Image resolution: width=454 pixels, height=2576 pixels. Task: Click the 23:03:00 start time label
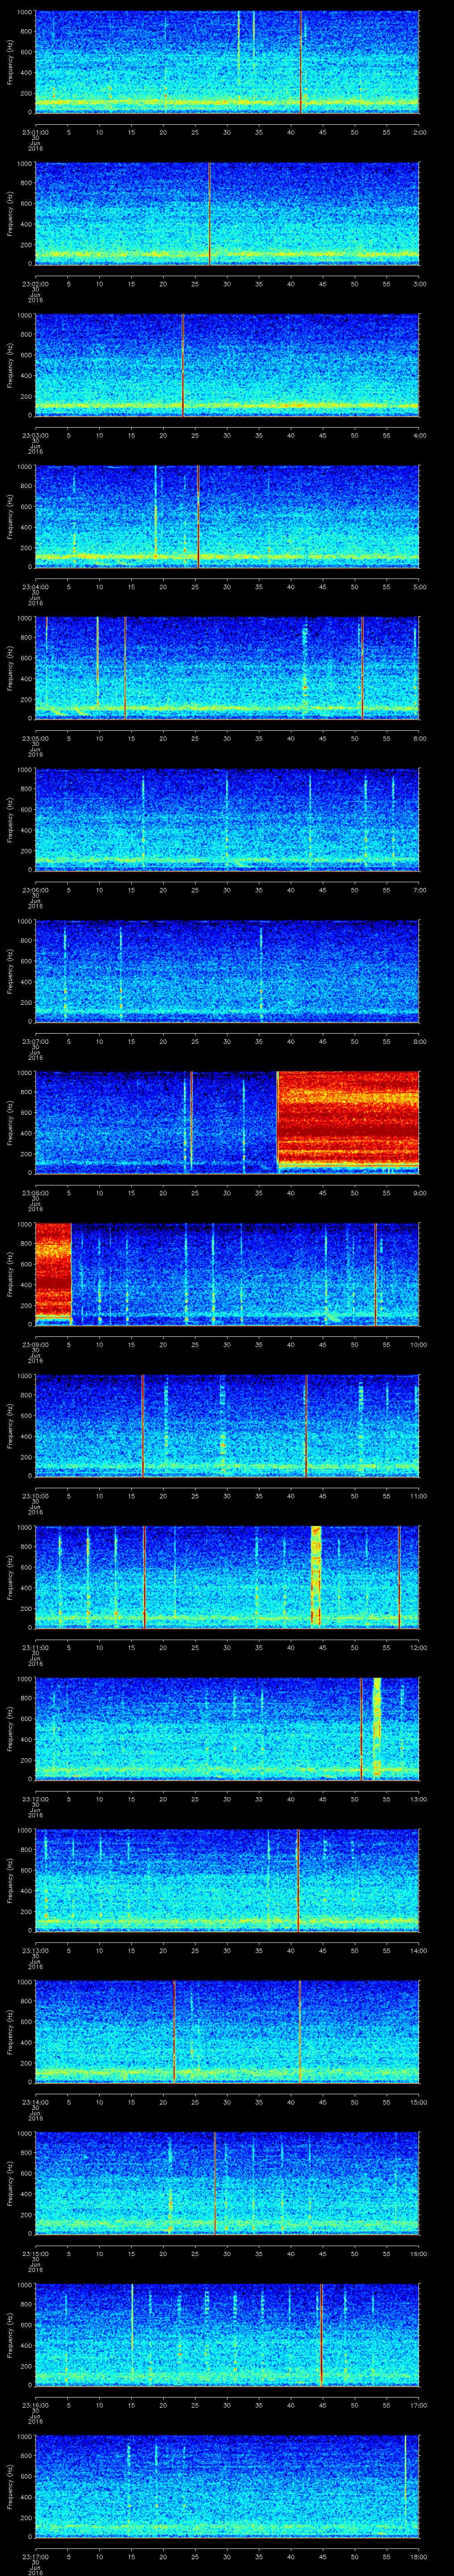[35, 435]
